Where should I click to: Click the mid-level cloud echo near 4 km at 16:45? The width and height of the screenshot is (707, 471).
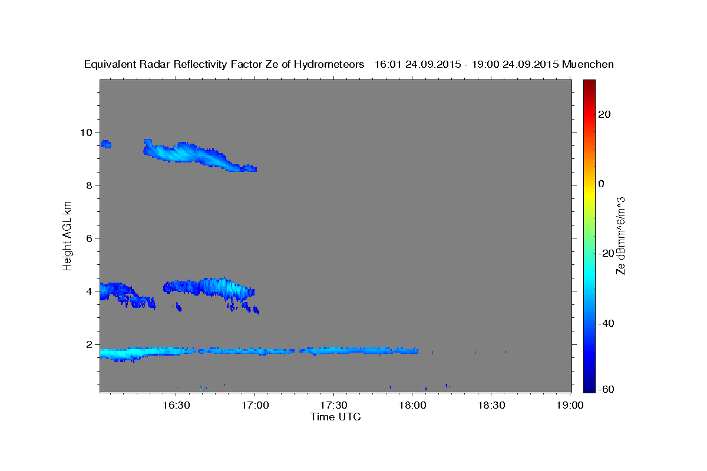click(209, 287)
